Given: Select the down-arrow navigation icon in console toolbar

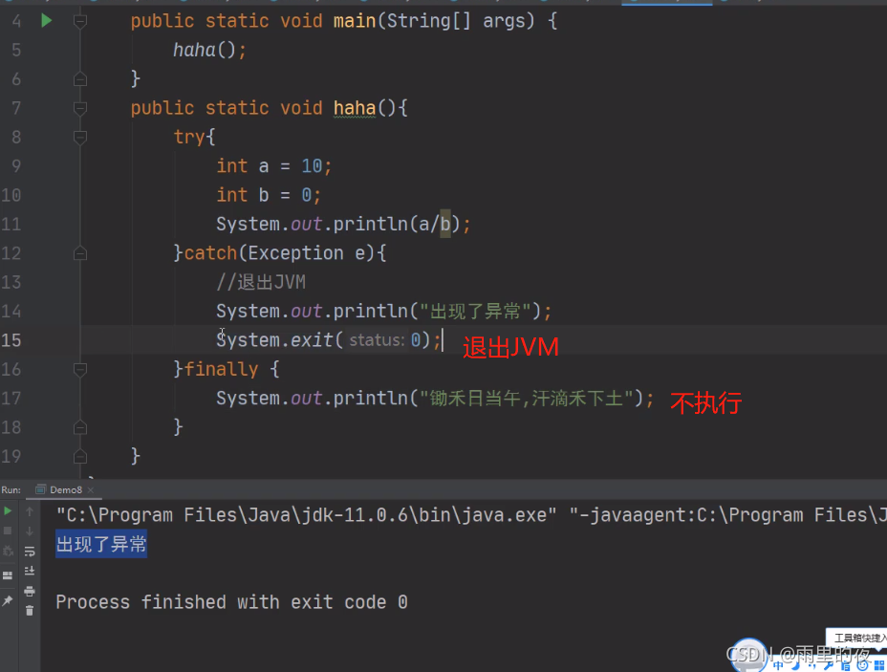Looking at the screenshot, I should click(x=30, y=530).
